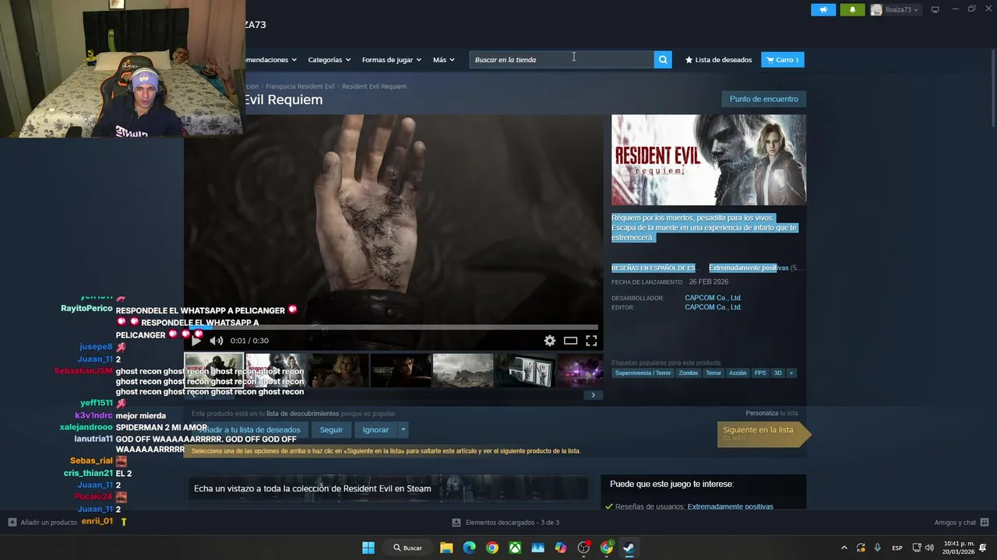Click the Ignorar button
Screen dimensions: 997x560
click(375, 429)
